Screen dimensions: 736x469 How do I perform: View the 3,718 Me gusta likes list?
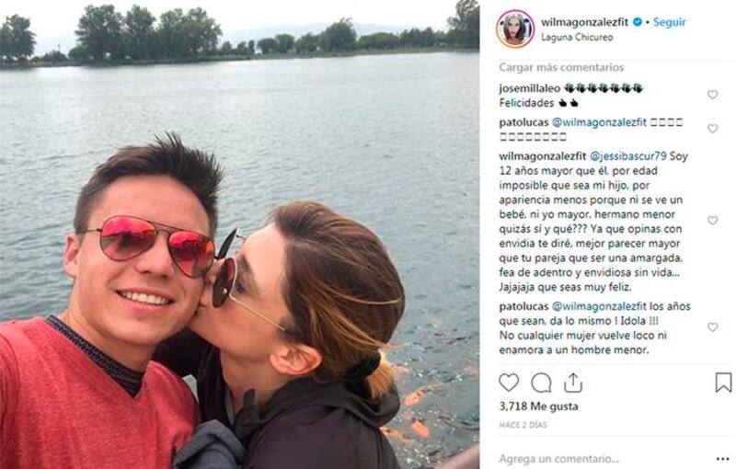(x=538, y=406)
